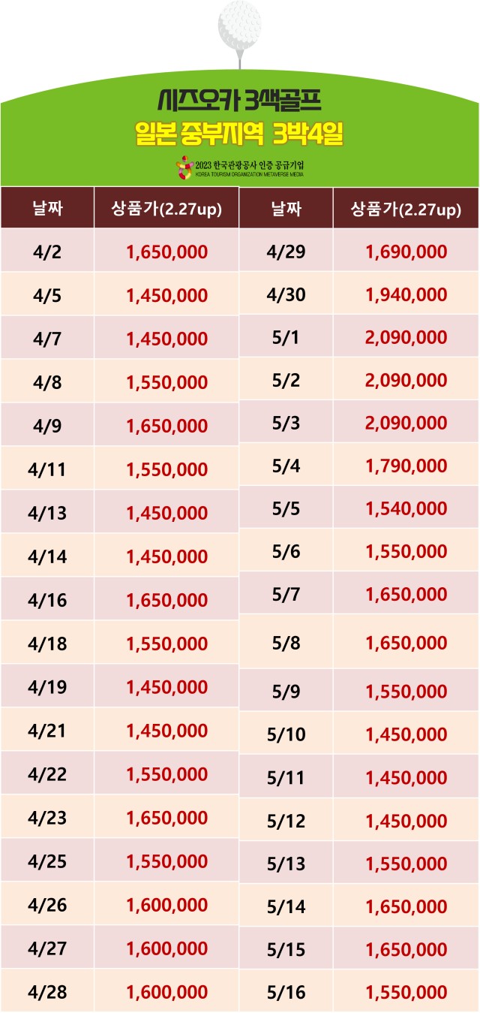Pick the 5/1 departure date
Viewport: 480px width, 1013px height.
[x=286, y=337]
